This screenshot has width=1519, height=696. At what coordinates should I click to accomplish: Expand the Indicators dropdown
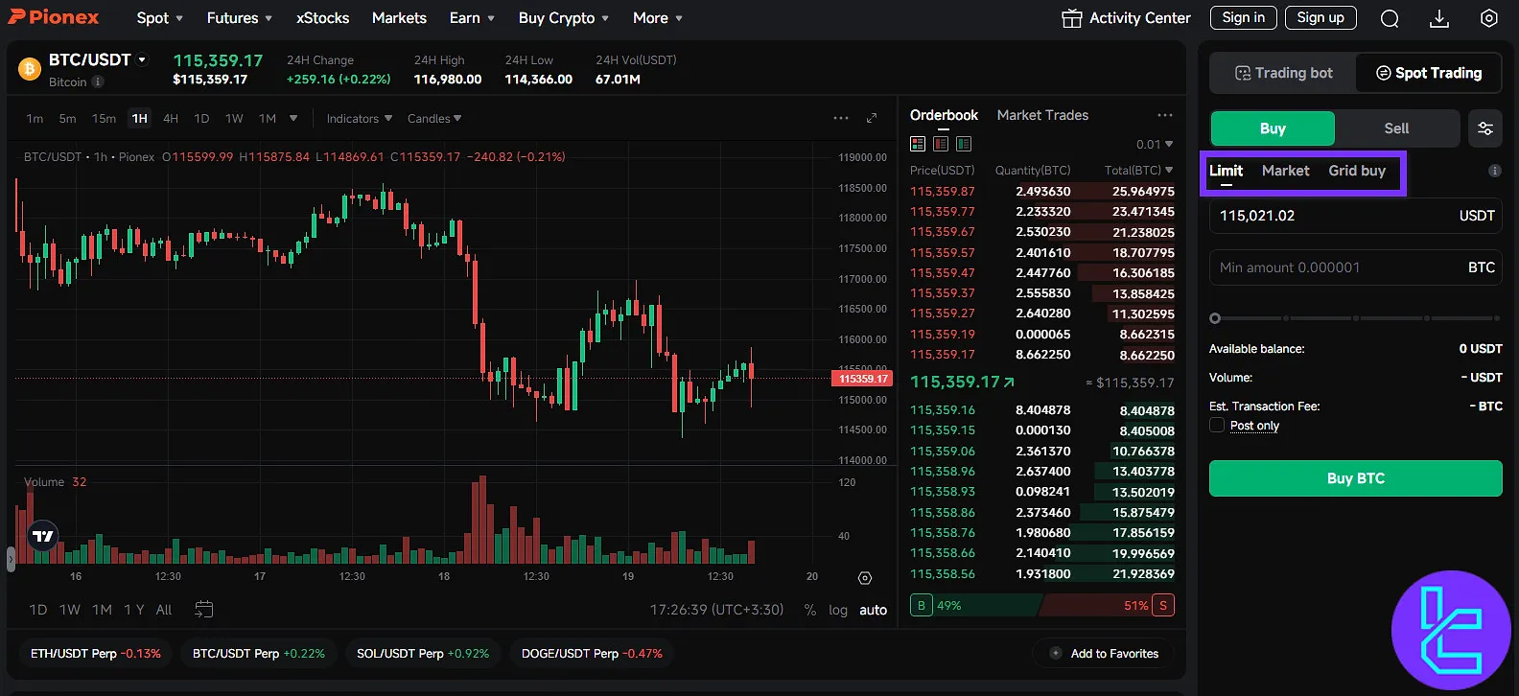(359, 119)
